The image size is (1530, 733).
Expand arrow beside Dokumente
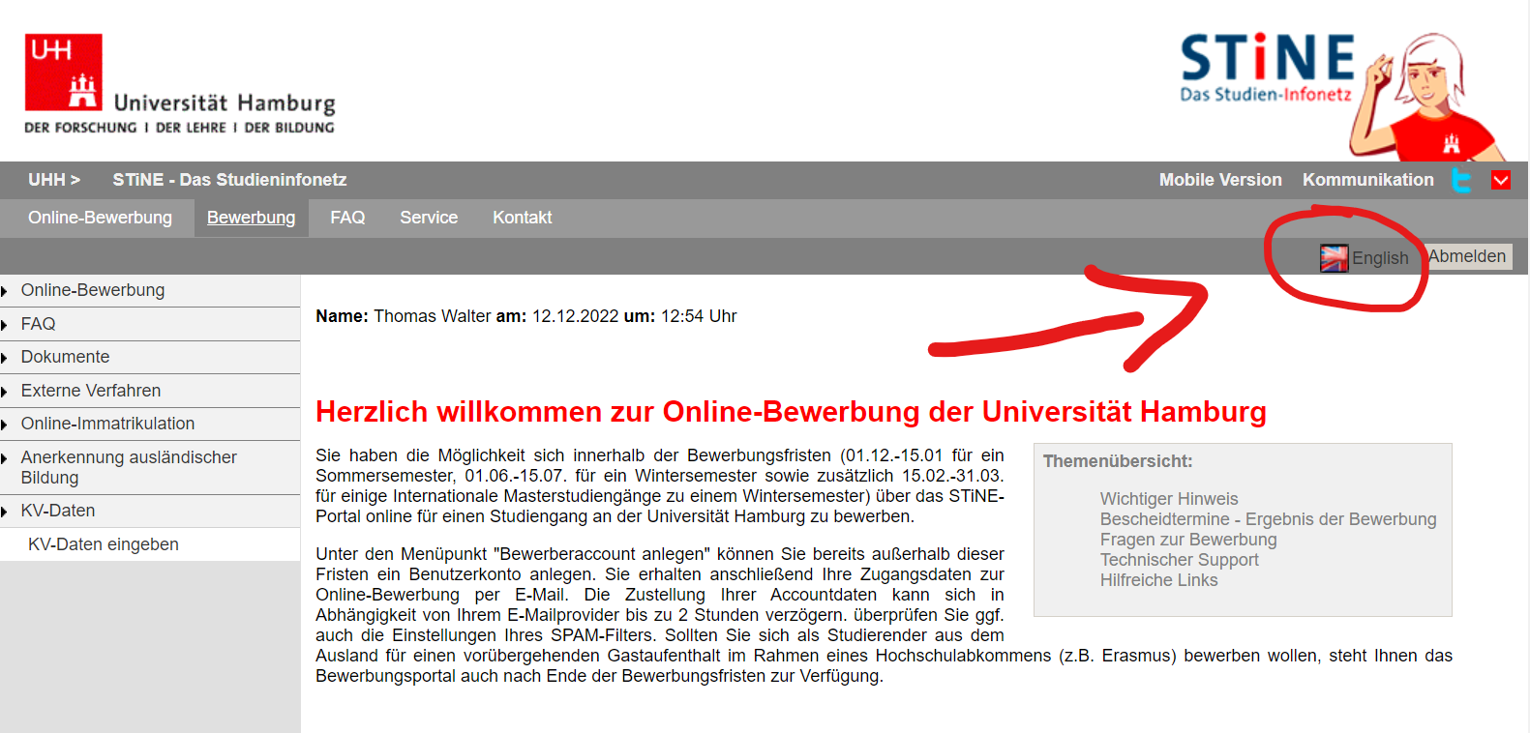point(4,358)
